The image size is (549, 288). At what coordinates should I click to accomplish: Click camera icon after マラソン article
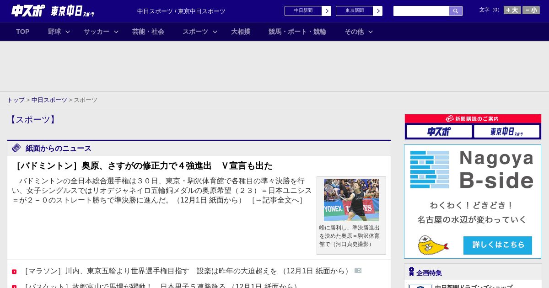click(x=358, y=271)
